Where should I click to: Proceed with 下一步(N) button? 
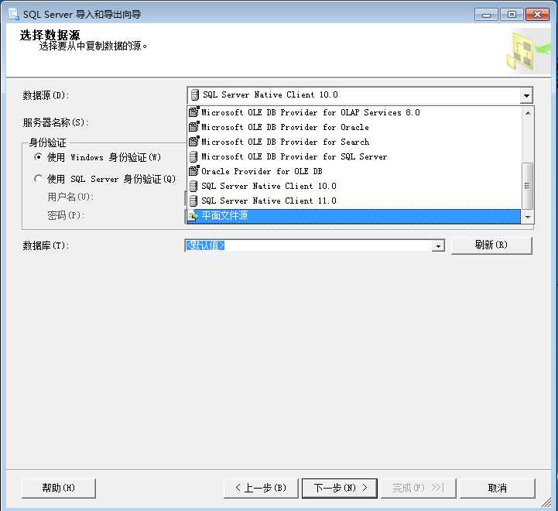340,488
